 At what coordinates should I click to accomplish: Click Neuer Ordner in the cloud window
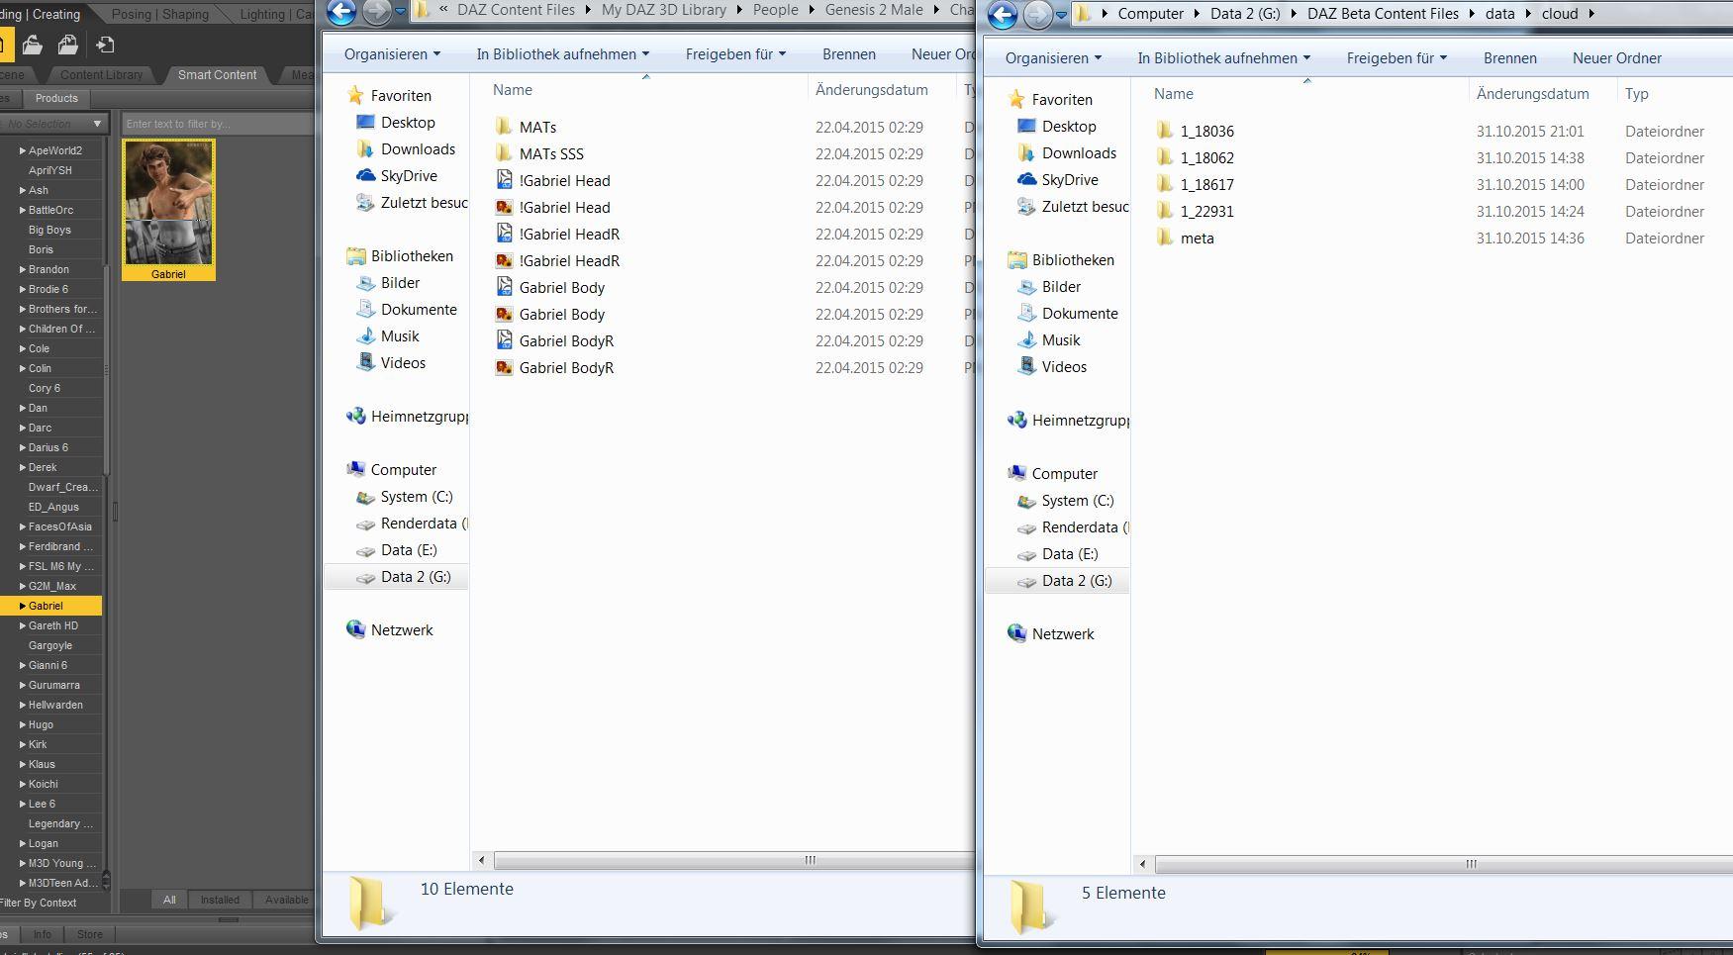1617,57
